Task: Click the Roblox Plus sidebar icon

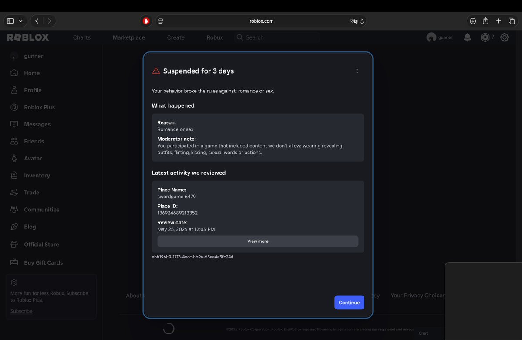Action: [x=14, y=107]
